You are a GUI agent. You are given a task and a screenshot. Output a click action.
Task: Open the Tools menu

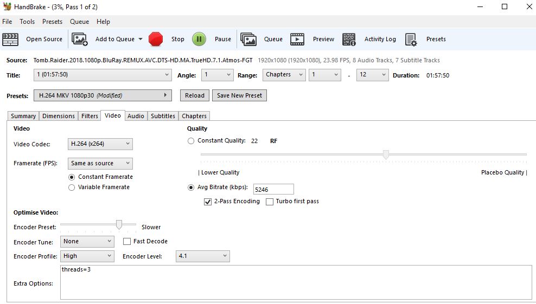tap(27, 22)
